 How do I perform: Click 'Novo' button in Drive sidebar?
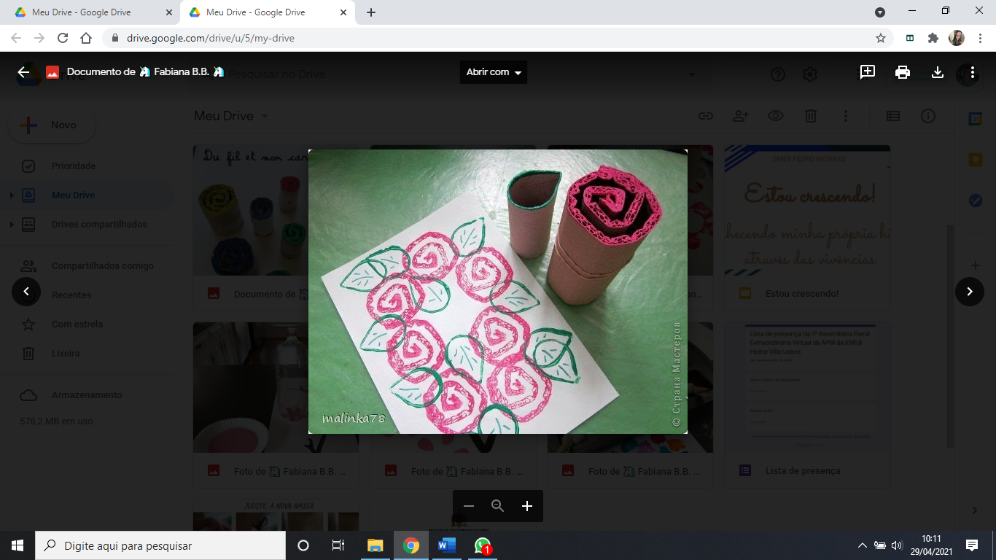52,125
